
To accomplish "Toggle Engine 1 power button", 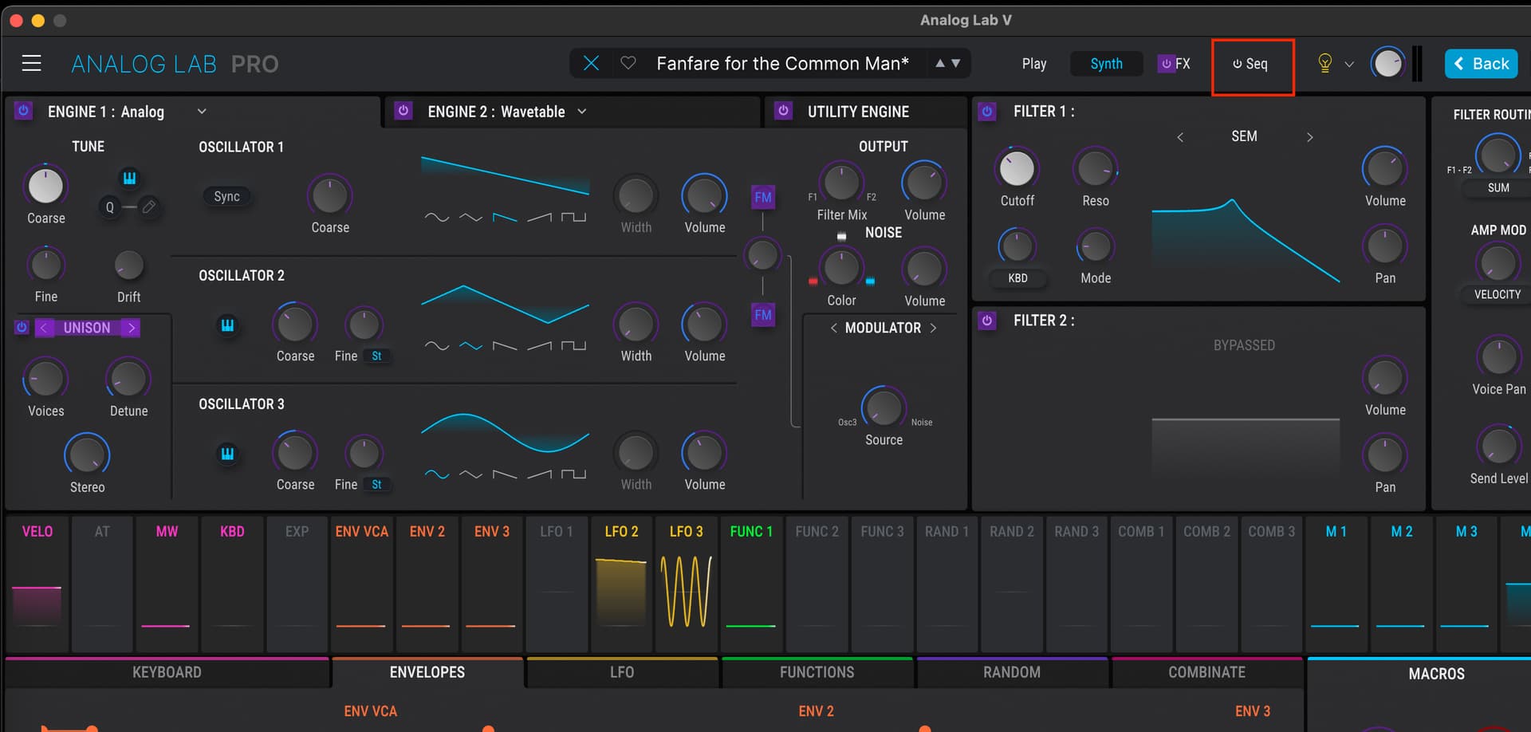I will coord(23,111).
